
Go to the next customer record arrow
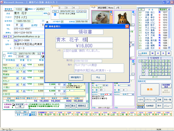click(163, 53)
